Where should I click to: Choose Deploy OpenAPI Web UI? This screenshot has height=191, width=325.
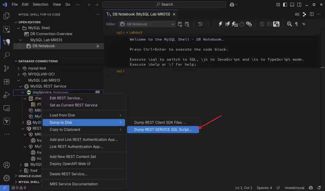84,164
